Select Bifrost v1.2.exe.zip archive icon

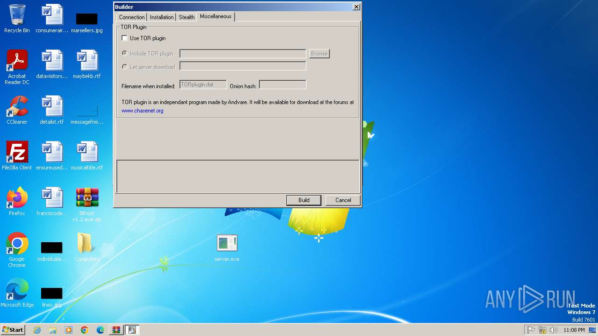(87, 204)
